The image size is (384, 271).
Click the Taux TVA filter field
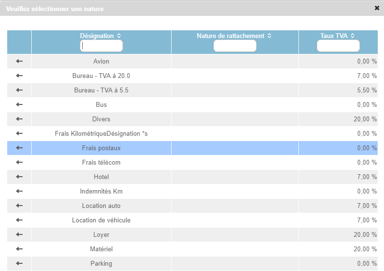coord(338,46)
